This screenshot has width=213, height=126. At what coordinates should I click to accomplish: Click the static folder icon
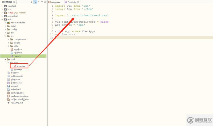click(9, 59)
